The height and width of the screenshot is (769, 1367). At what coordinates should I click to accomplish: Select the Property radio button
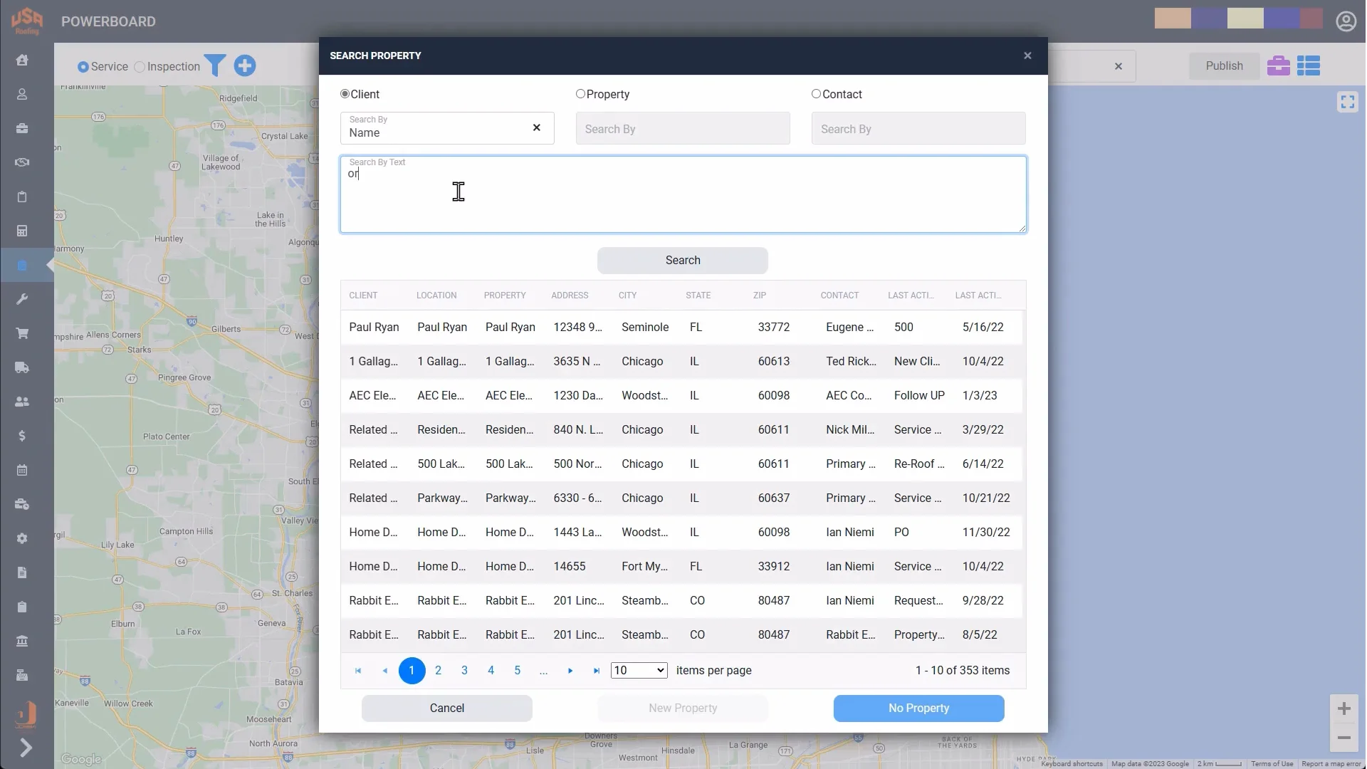click(580, 93)
